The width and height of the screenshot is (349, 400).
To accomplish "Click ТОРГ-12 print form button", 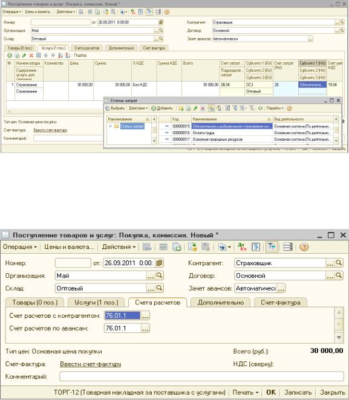I will click(x=139, y=392).
